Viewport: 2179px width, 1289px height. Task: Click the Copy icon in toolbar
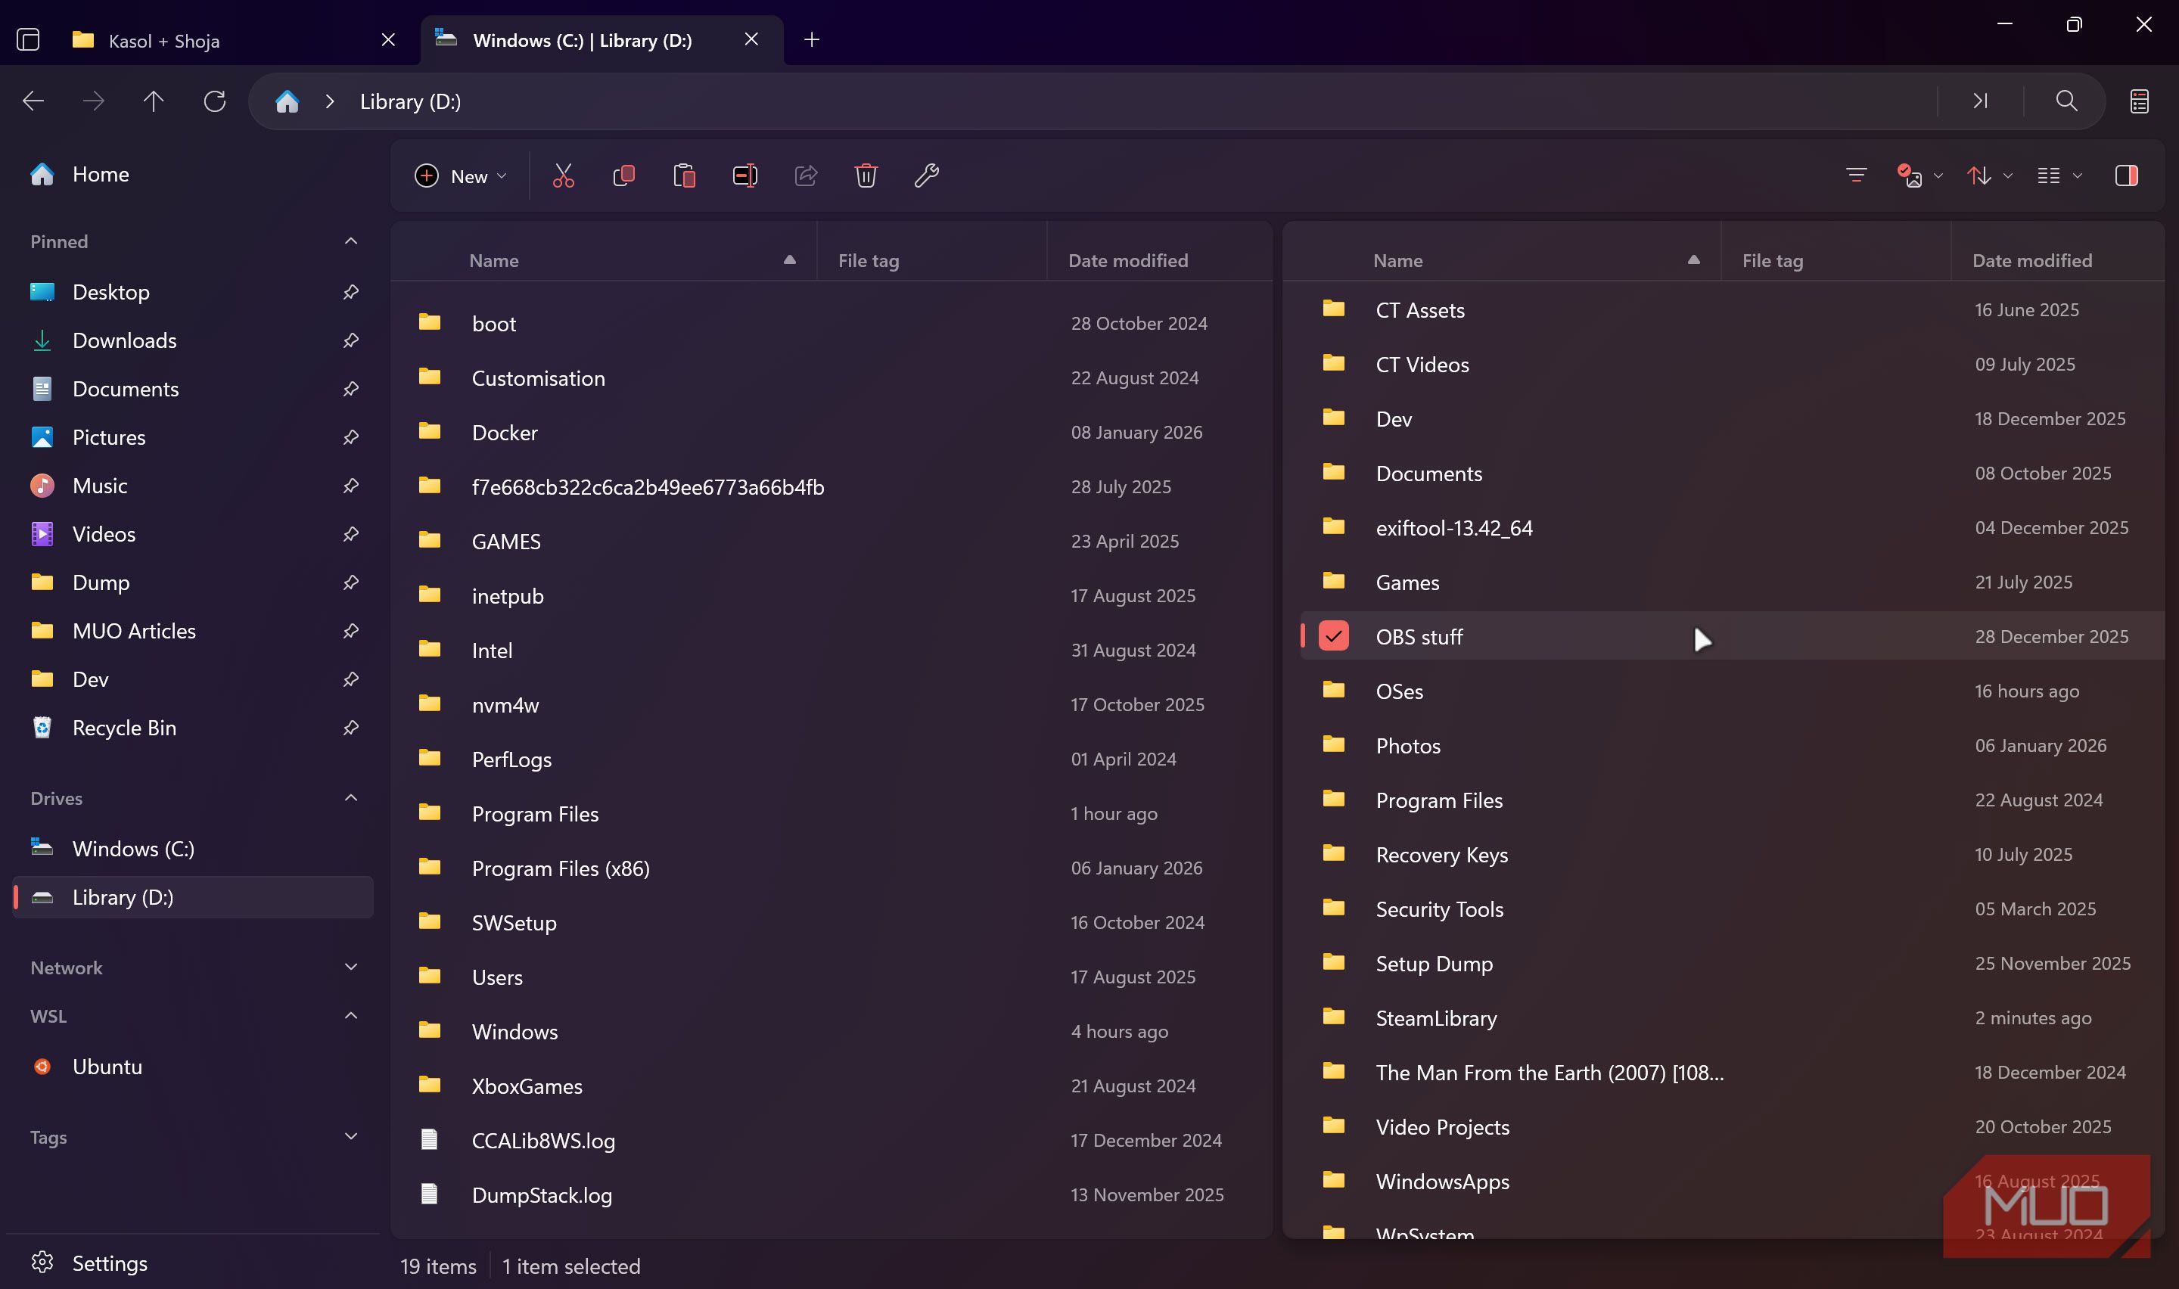tap(623, 176)
